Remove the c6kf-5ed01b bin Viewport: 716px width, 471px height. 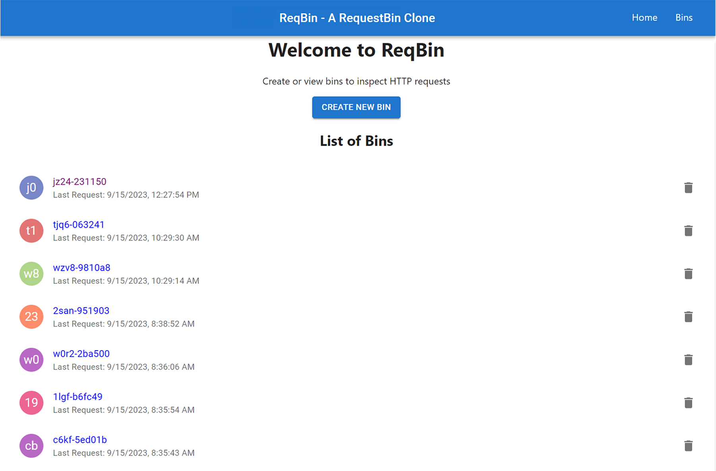point(688,446)
